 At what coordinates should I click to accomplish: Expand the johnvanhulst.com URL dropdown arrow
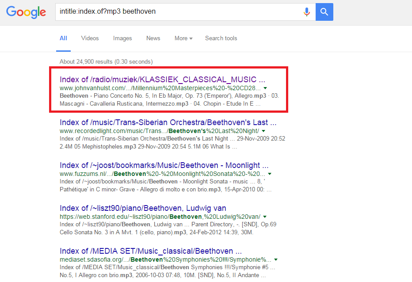coord(265,88)
